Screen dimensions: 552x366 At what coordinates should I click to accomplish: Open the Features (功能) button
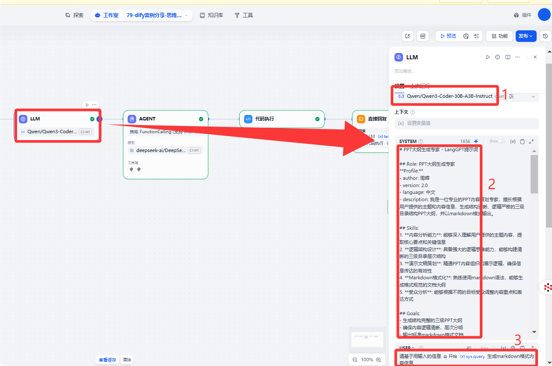(x=499, y=36)
